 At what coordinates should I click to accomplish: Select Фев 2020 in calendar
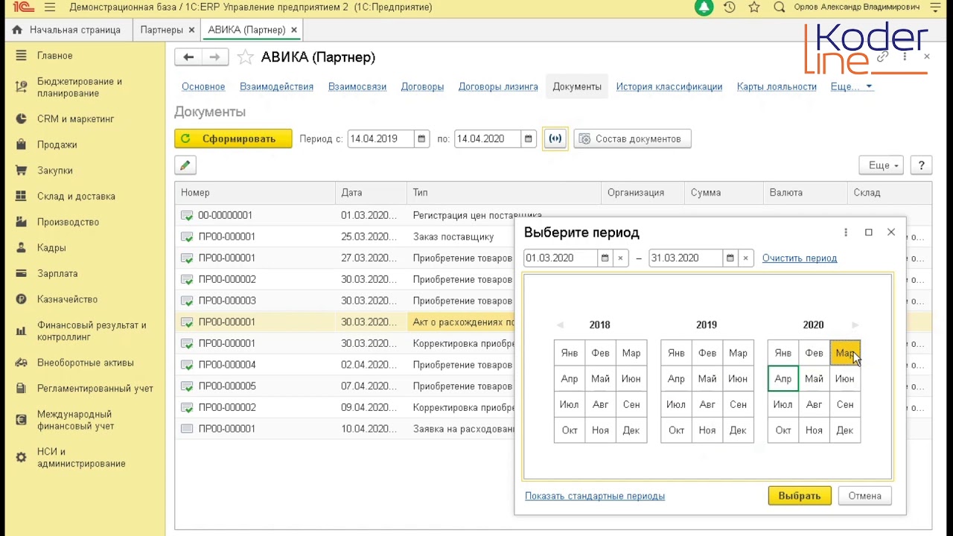pyautogui.click(x=814, y=354)
